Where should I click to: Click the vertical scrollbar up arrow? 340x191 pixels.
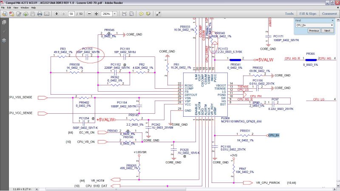338,20
